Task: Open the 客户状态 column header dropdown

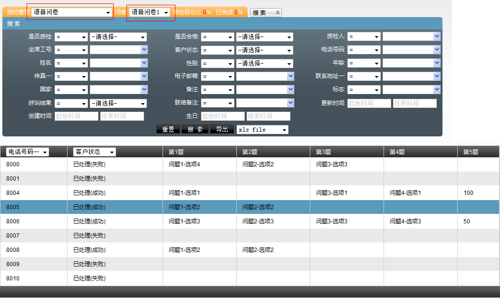Action: click(95, 152)
